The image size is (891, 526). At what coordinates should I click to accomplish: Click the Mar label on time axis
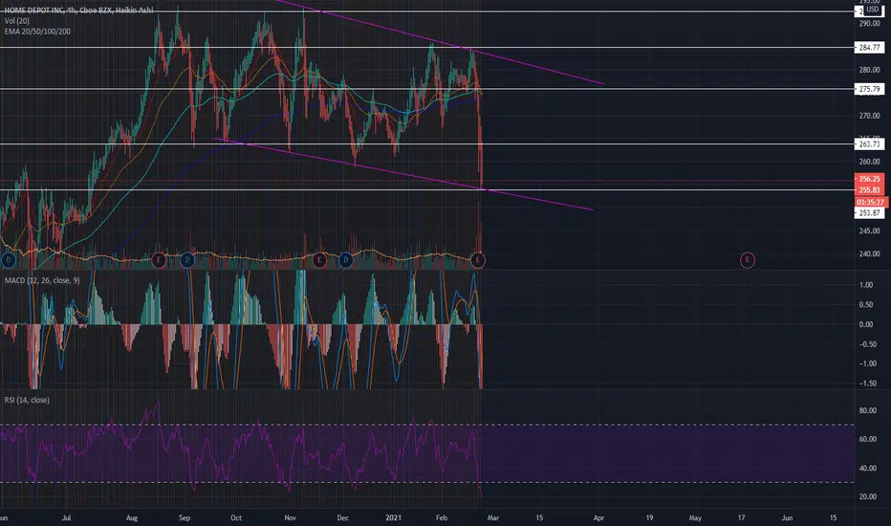tap(492, 518)
